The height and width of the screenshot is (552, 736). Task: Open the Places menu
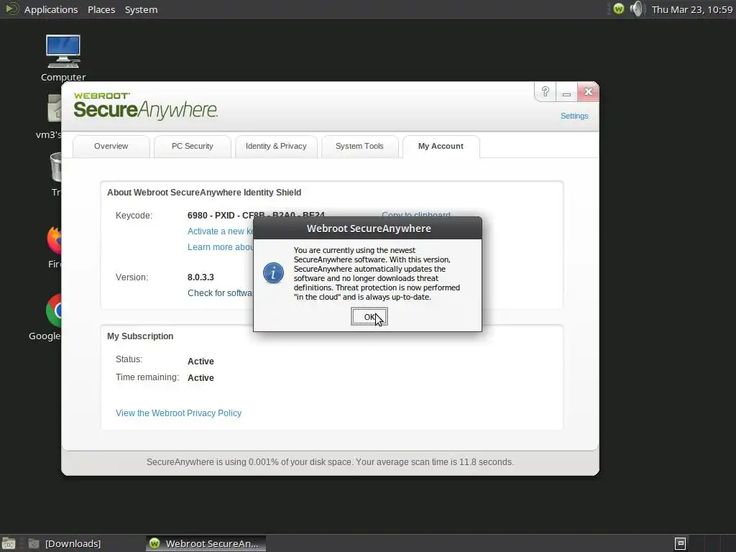coord(101,9)
